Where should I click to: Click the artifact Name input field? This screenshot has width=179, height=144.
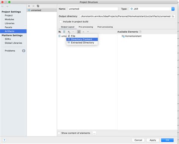click(93, 9)
